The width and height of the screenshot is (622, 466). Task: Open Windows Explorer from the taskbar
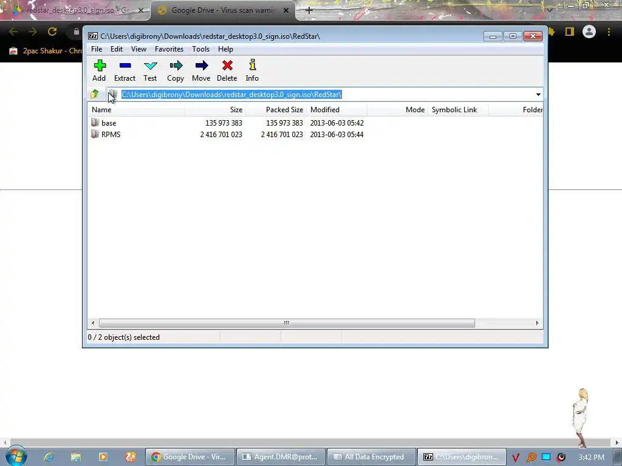click(x=76, y=457)
